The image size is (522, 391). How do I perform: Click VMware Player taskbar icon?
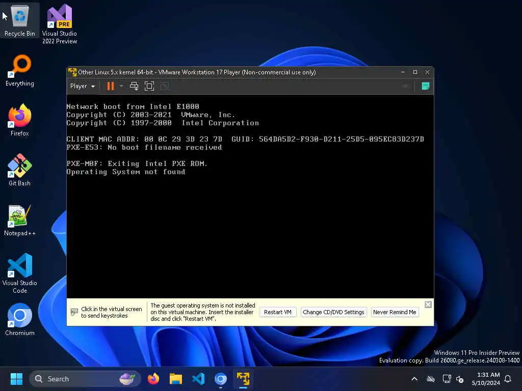tap(243, 379)
